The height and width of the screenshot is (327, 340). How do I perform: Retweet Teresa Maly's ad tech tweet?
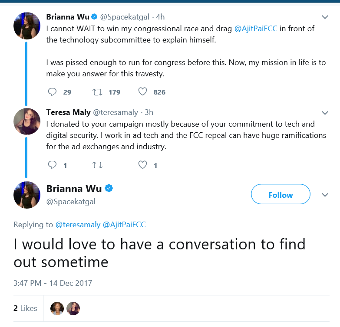point(97,165)
